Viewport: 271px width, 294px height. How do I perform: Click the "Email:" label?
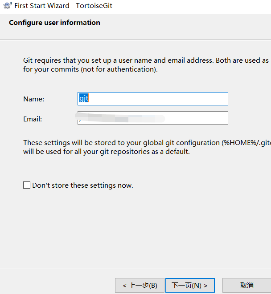[x=33, y=119]
